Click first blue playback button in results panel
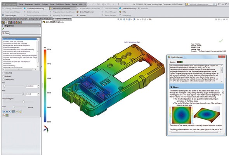This screenshot has width=229, height=155. click(3, 112)
